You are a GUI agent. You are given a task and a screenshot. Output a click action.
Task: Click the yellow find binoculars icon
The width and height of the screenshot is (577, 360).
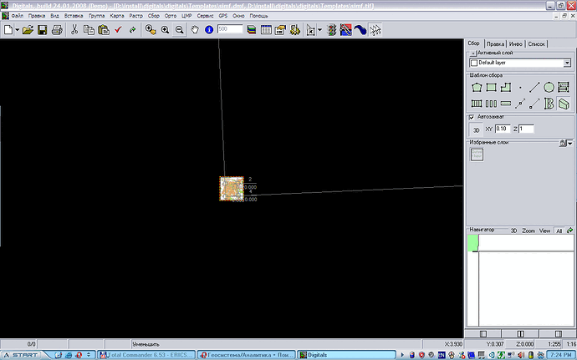[294, 30]
